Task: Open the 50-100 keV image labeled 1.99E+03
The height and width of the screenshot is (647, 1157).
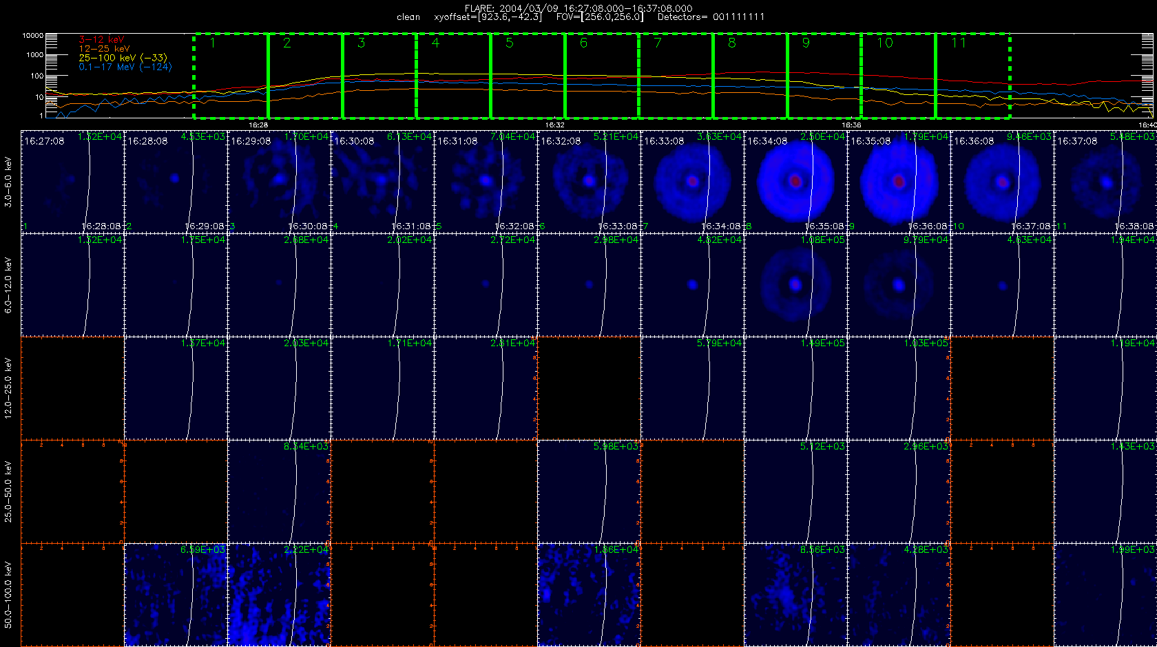Action: click(x=1105, y=595)
